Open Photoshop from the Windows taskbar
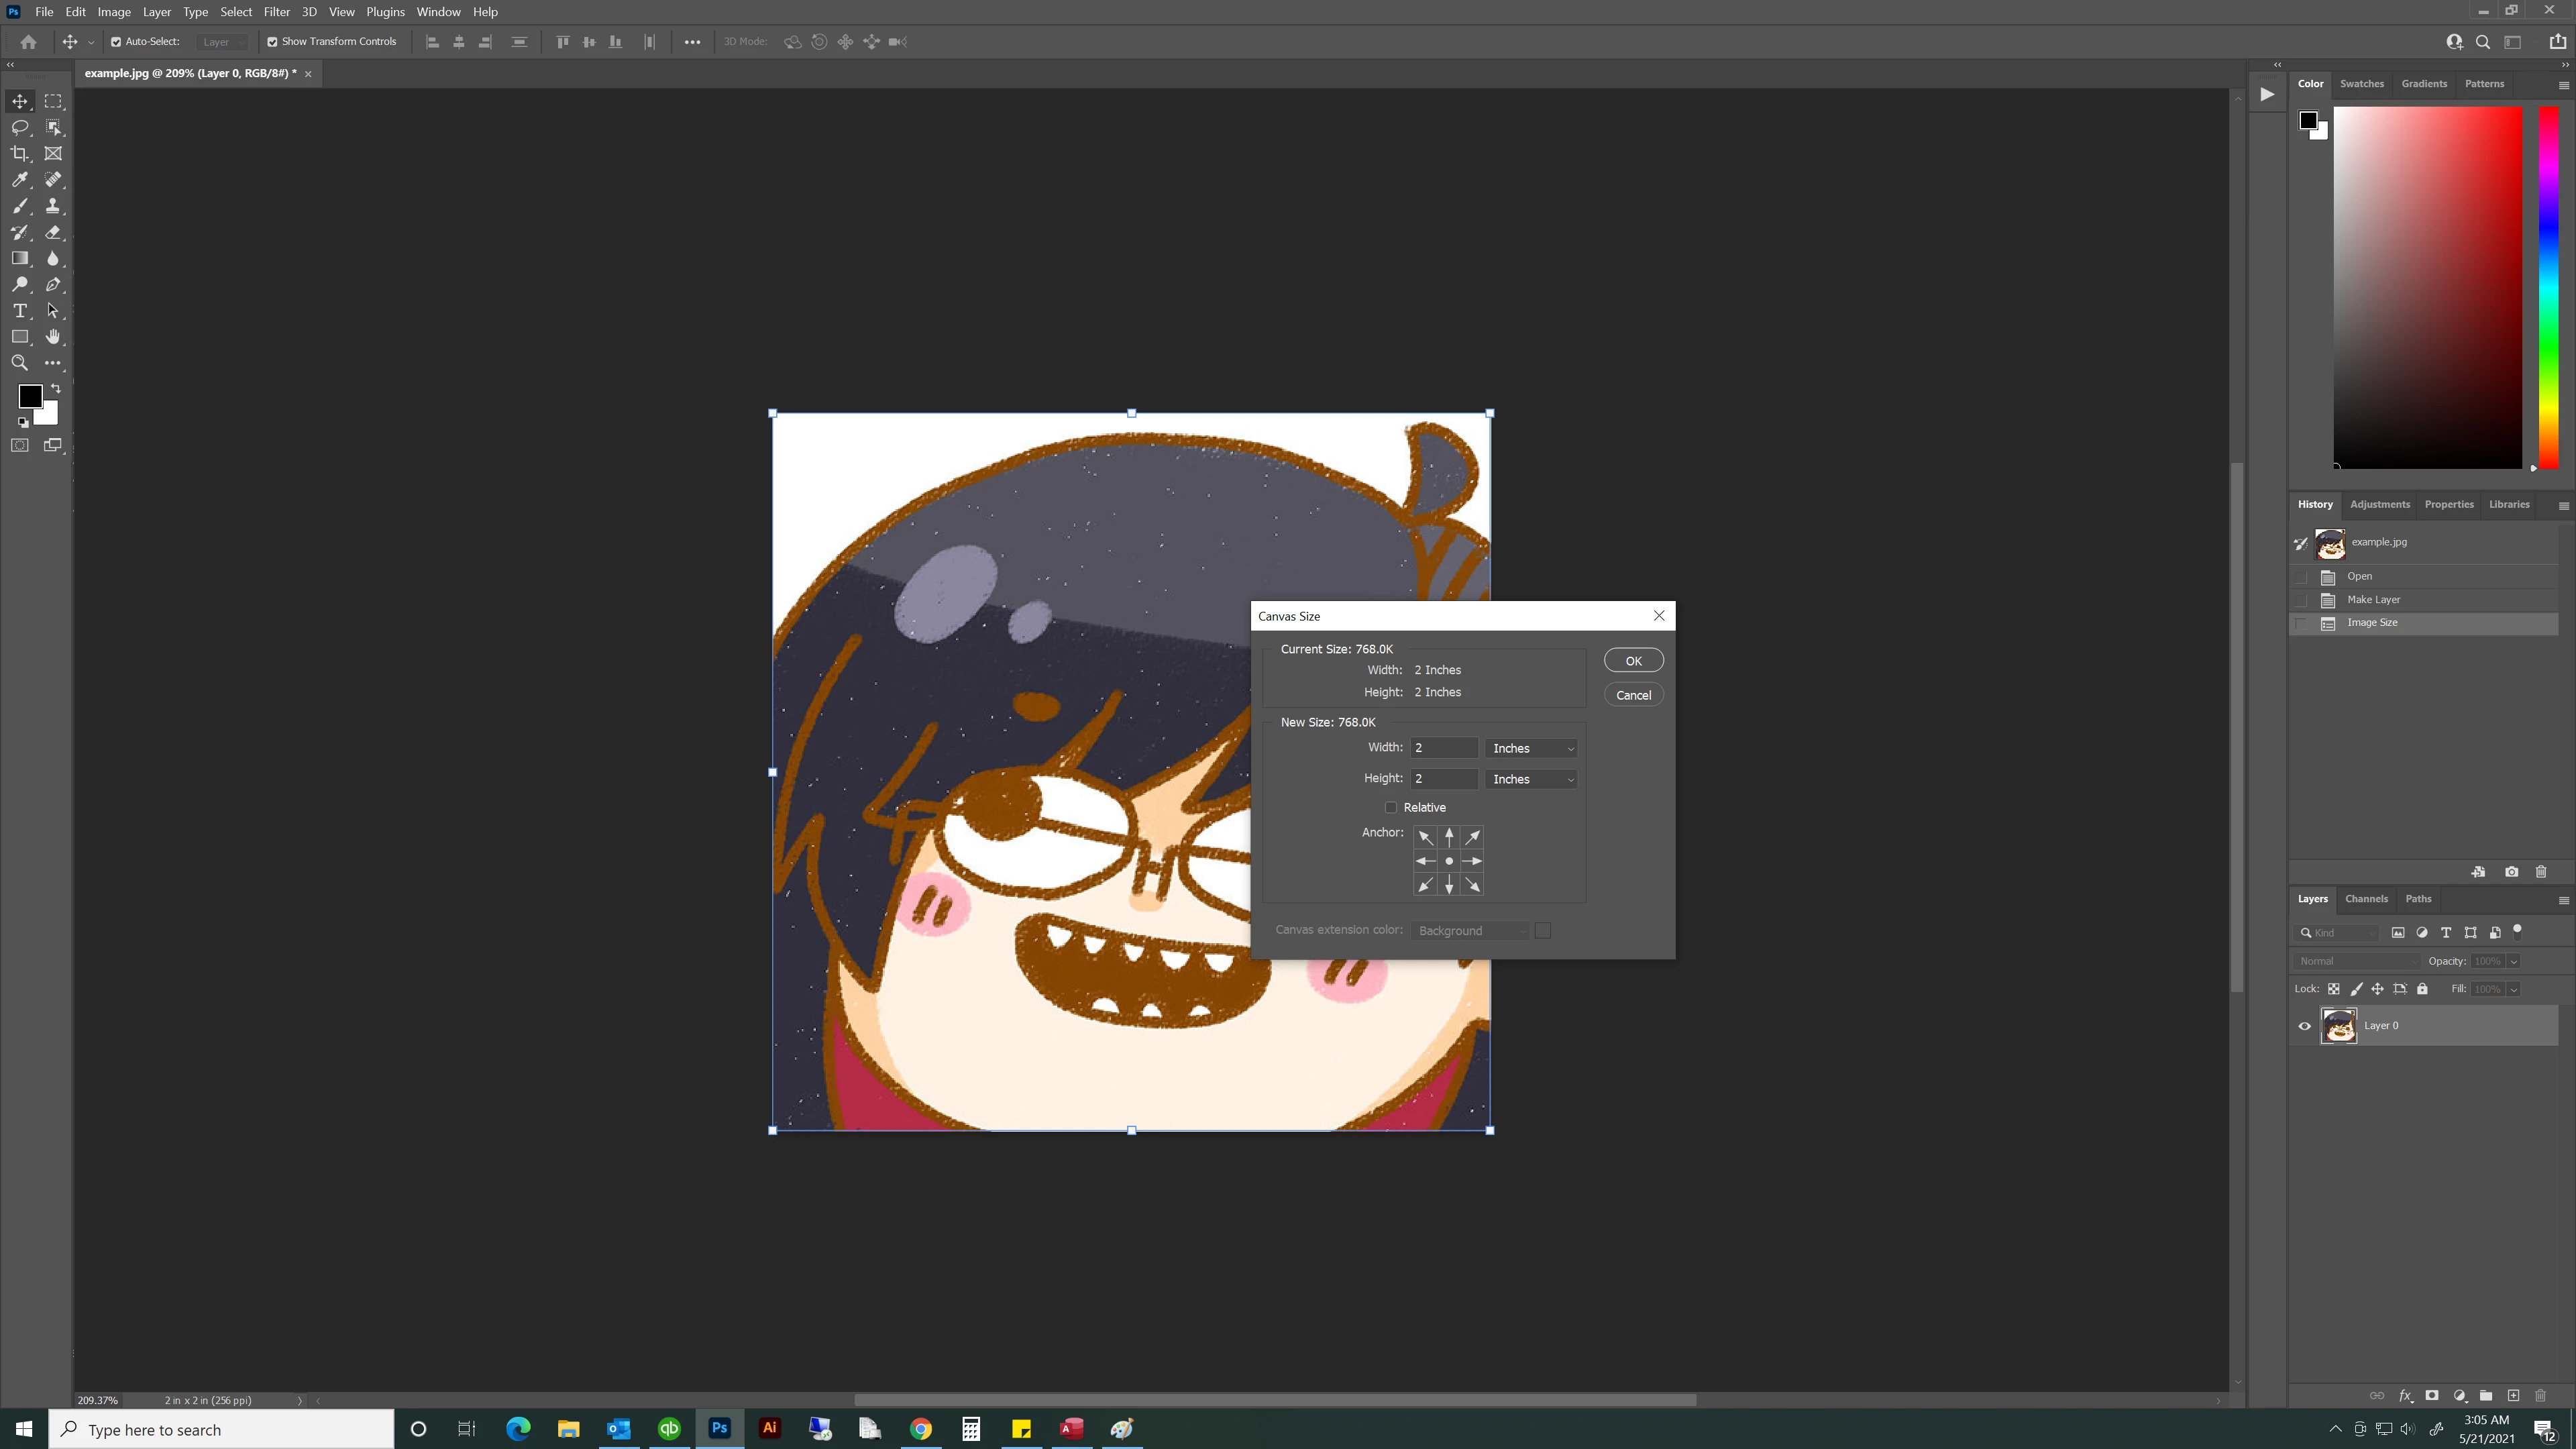The width and height of the screenshot is (2576, 1449). [x=719, y=1428]
